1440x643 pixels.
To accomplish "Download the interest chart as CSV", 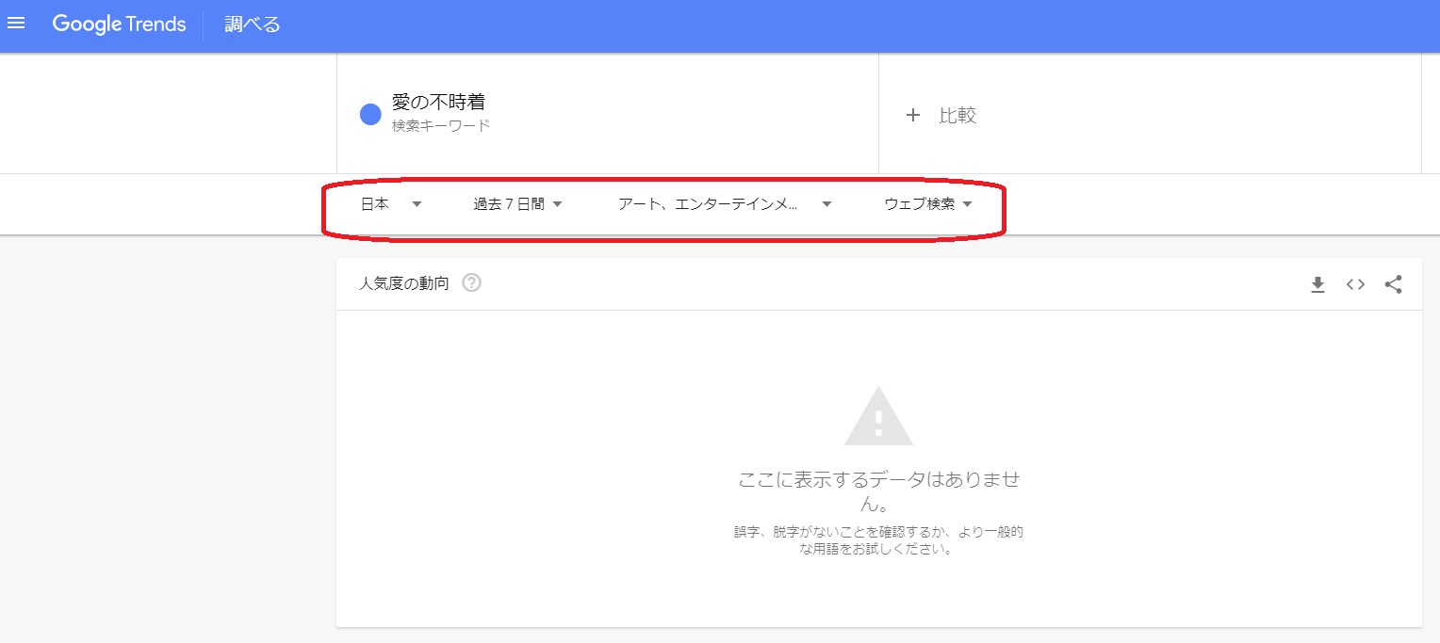I will click(x=1317, y=284).
